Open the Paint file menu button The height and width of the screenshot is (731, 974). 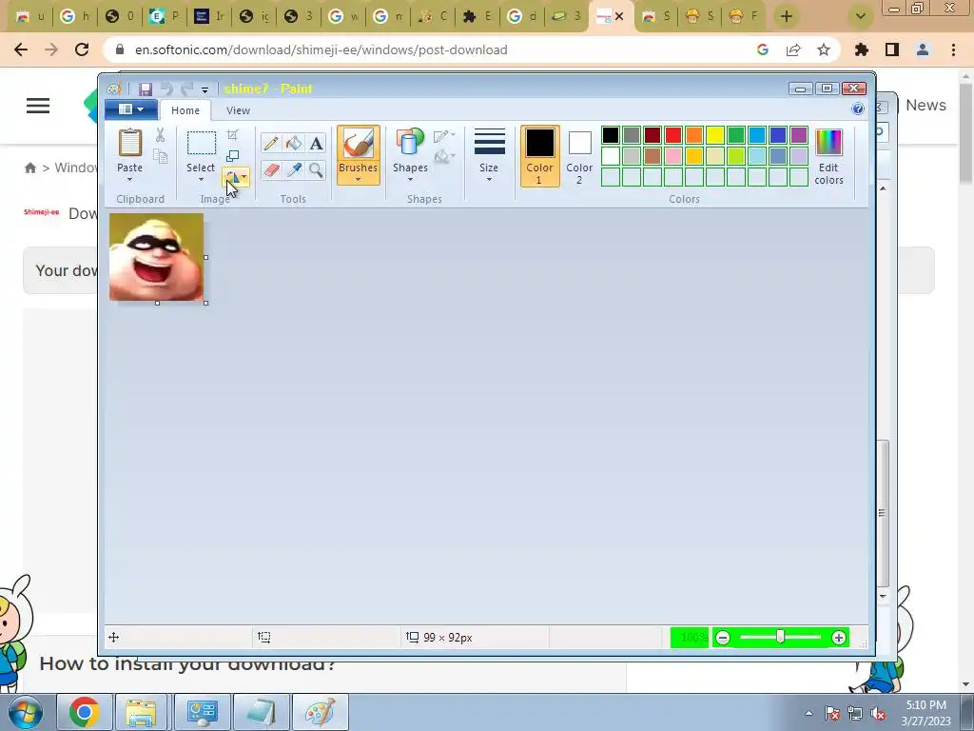pos(130,109)
